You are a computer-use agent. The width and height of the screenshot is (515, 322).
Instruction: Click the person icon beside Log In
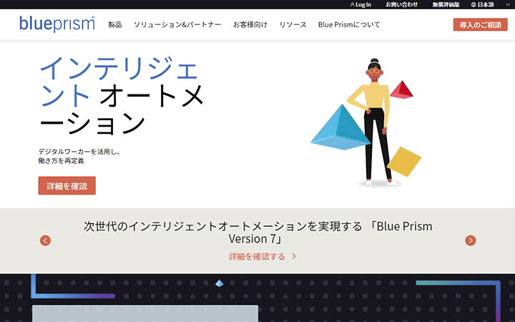pos(353,4)
